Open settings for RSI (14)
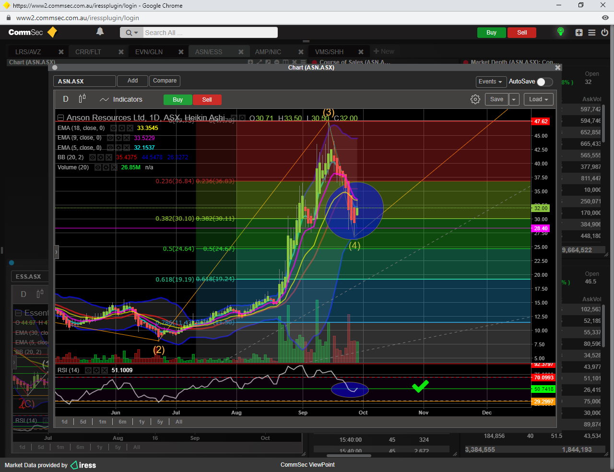The image size is (614, 472). 96,370
